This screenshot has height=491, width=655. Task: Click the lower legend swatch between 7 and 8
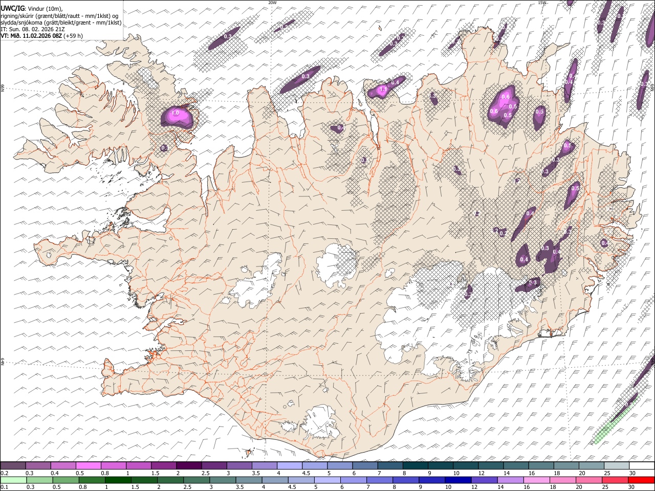[380, 480]
